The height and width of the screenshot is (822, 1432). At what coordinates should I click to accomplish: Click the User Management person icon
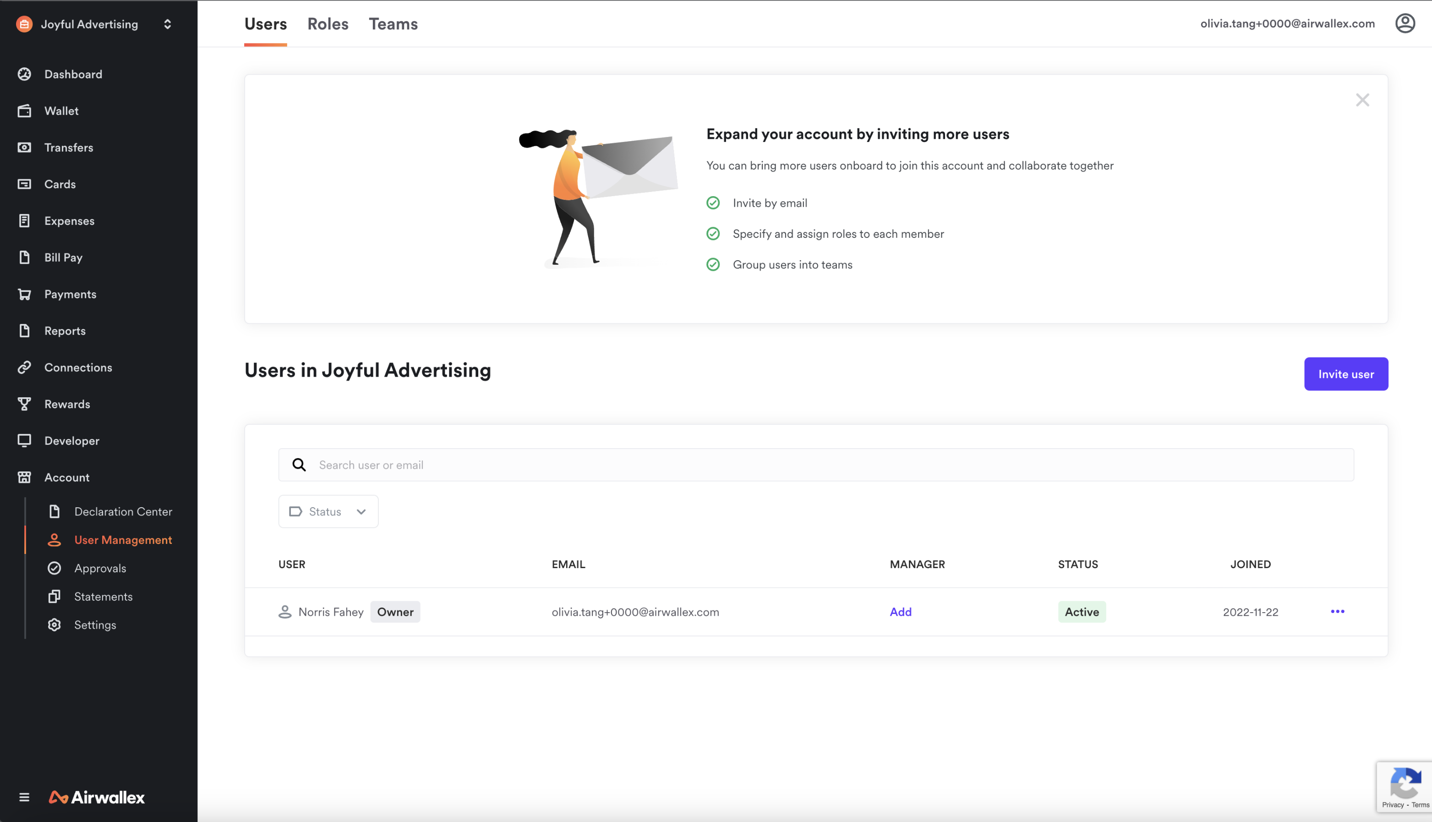[54, 540]
